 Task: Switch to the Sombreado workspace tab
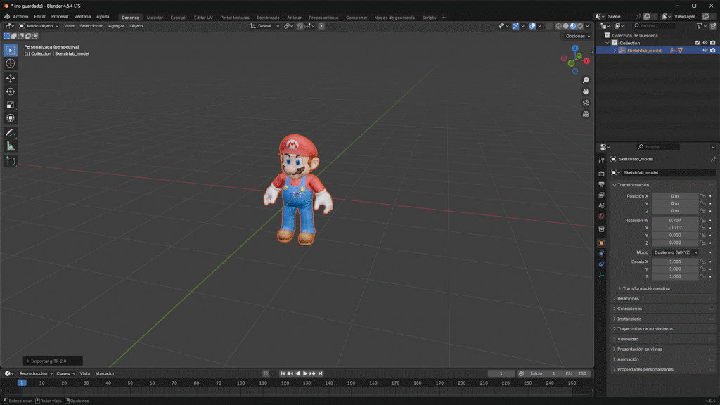pos(267,18)
